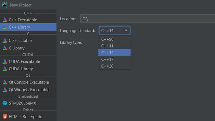Open the CUDA Library project type
This screenshot has width=215, height=121.
[28, 69]
